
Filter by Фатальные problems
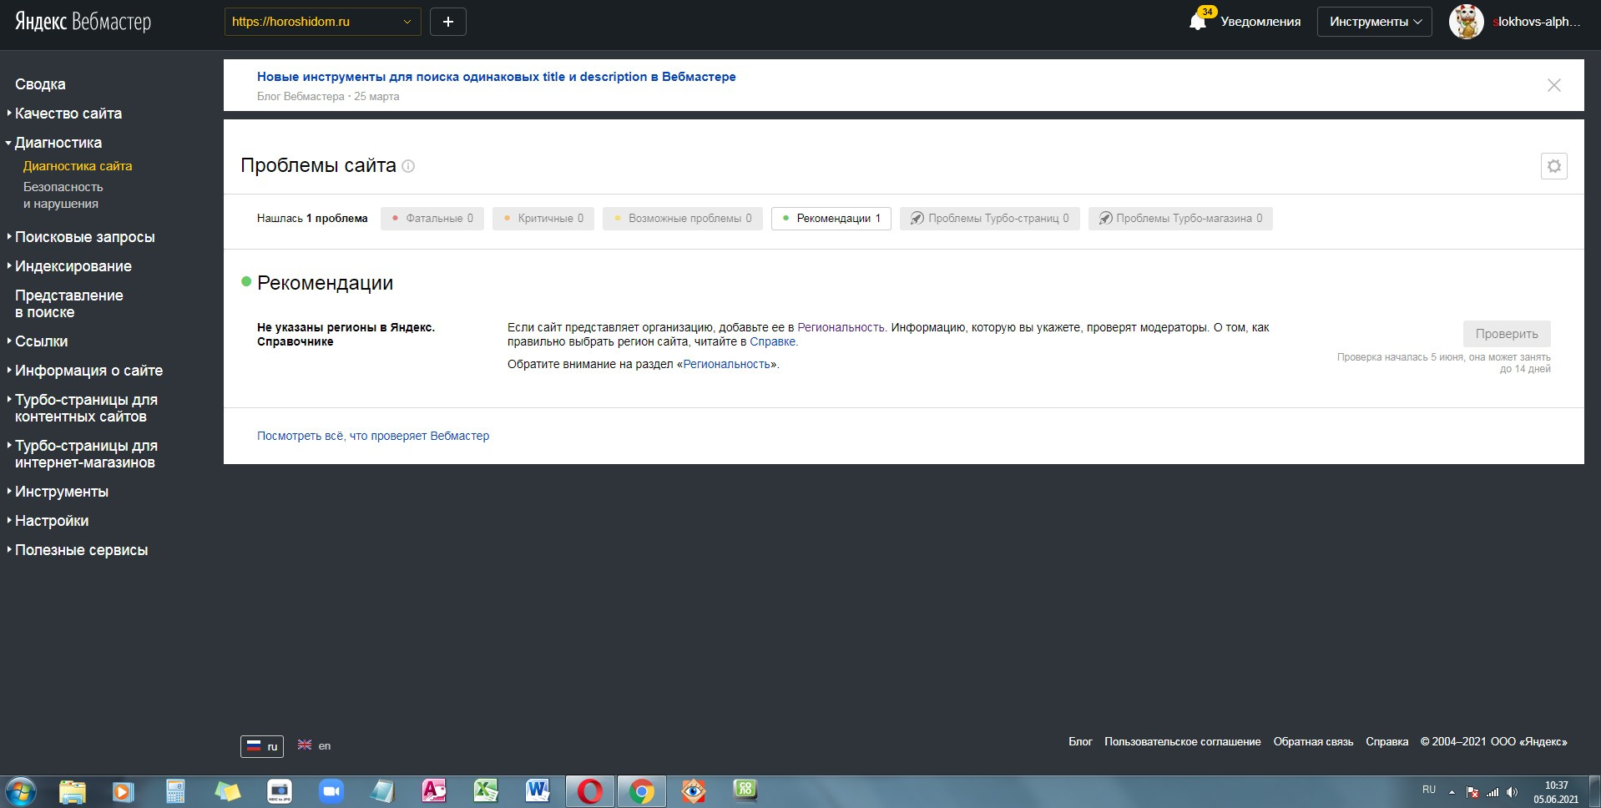432,219
